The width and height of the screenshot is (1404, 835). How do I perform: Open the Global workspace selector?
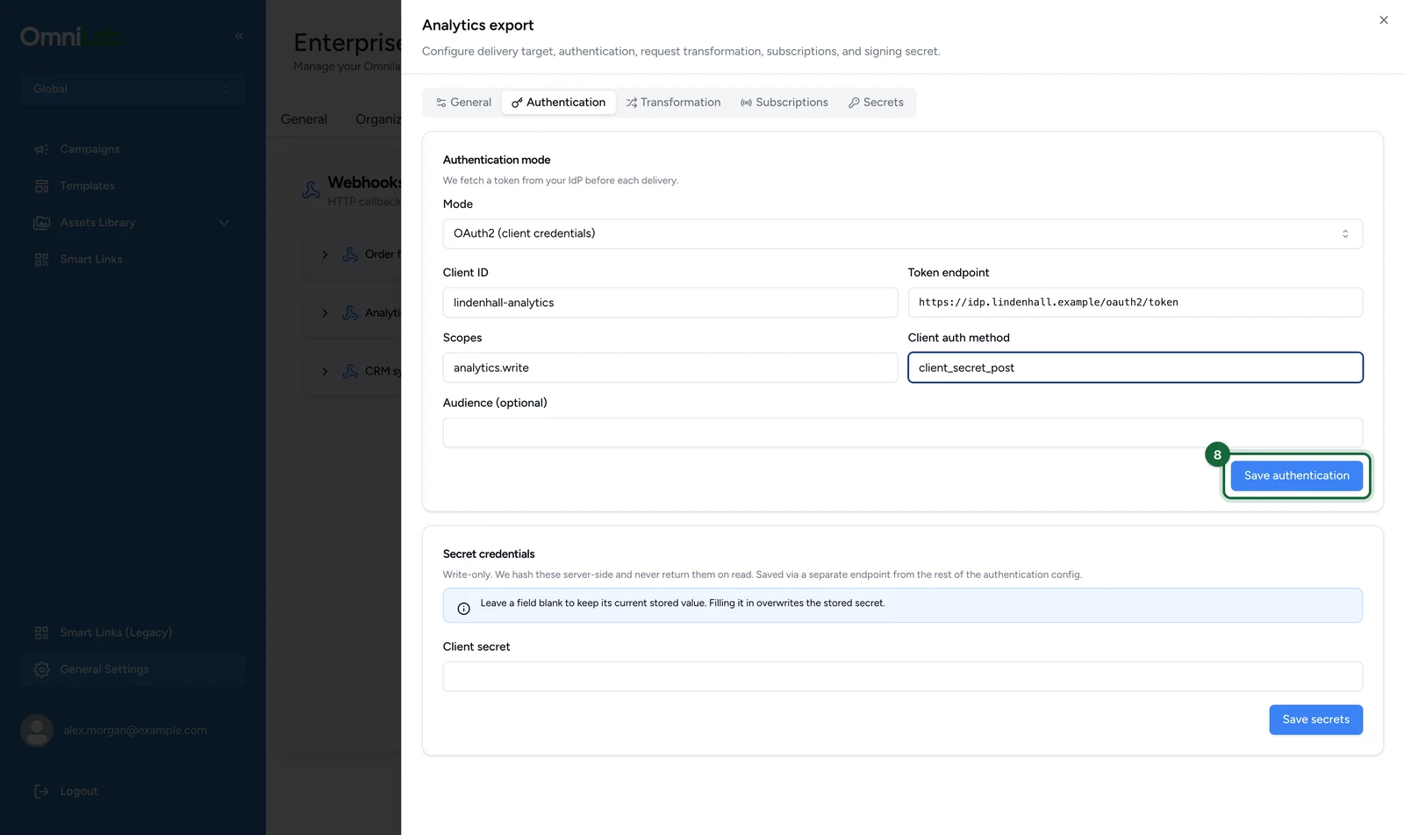133,89
